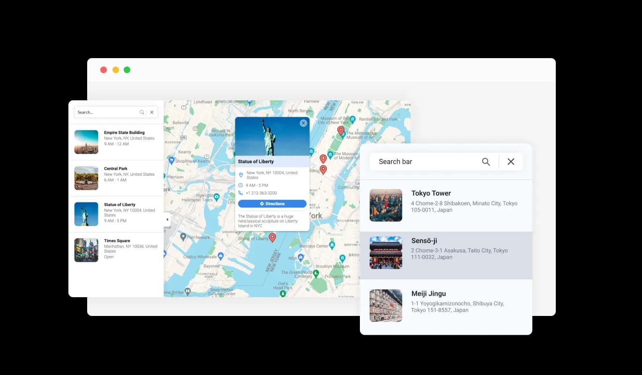The image size is (642, 375).
Task: Click the location pin icon beside the popup address
Action: click(x=241, y=175)
